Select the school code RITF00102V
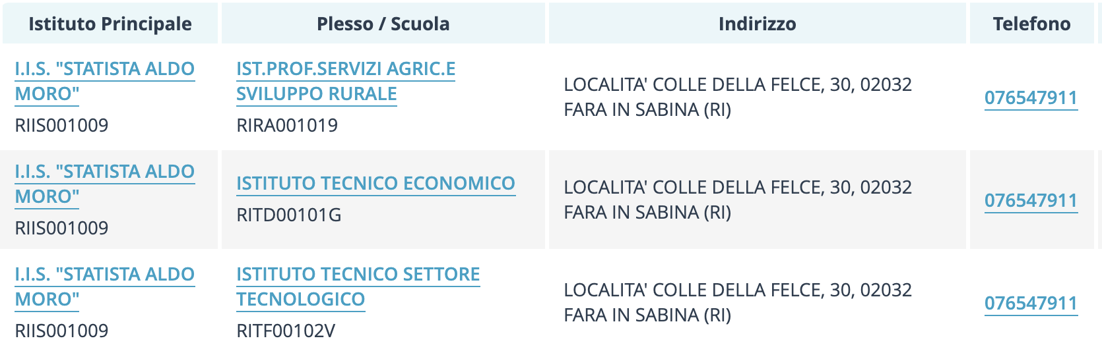Viewport: 1102px width, 353px height. [x=286, y=331]
